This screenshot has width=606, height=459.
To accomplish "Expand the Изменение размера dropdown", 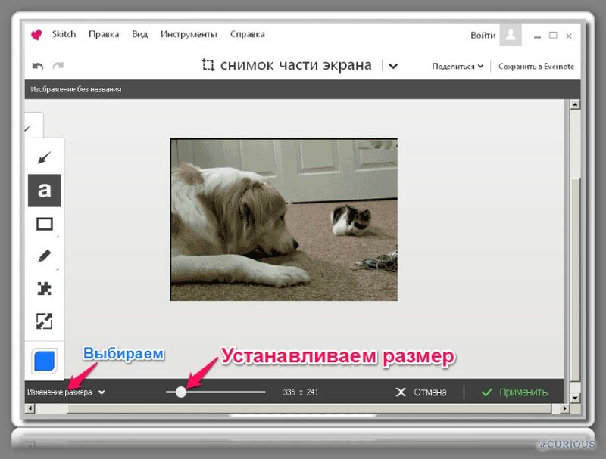I will [66, 392].
